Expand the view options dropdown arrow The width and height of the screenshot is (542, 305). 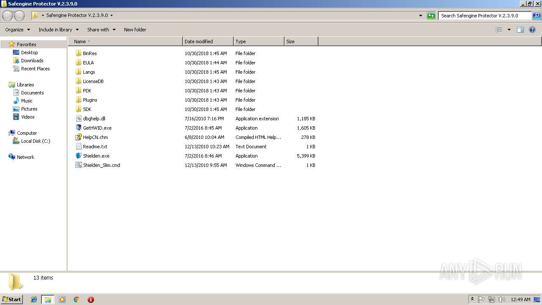pos(509,30)
